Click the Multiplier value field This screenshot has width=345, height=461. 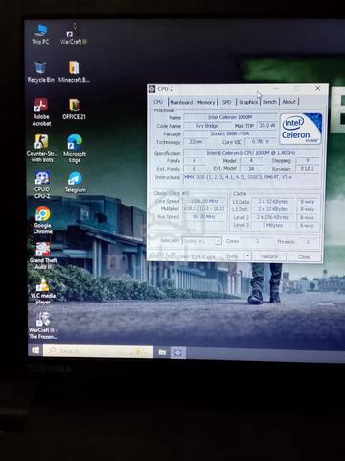point(204,208)
